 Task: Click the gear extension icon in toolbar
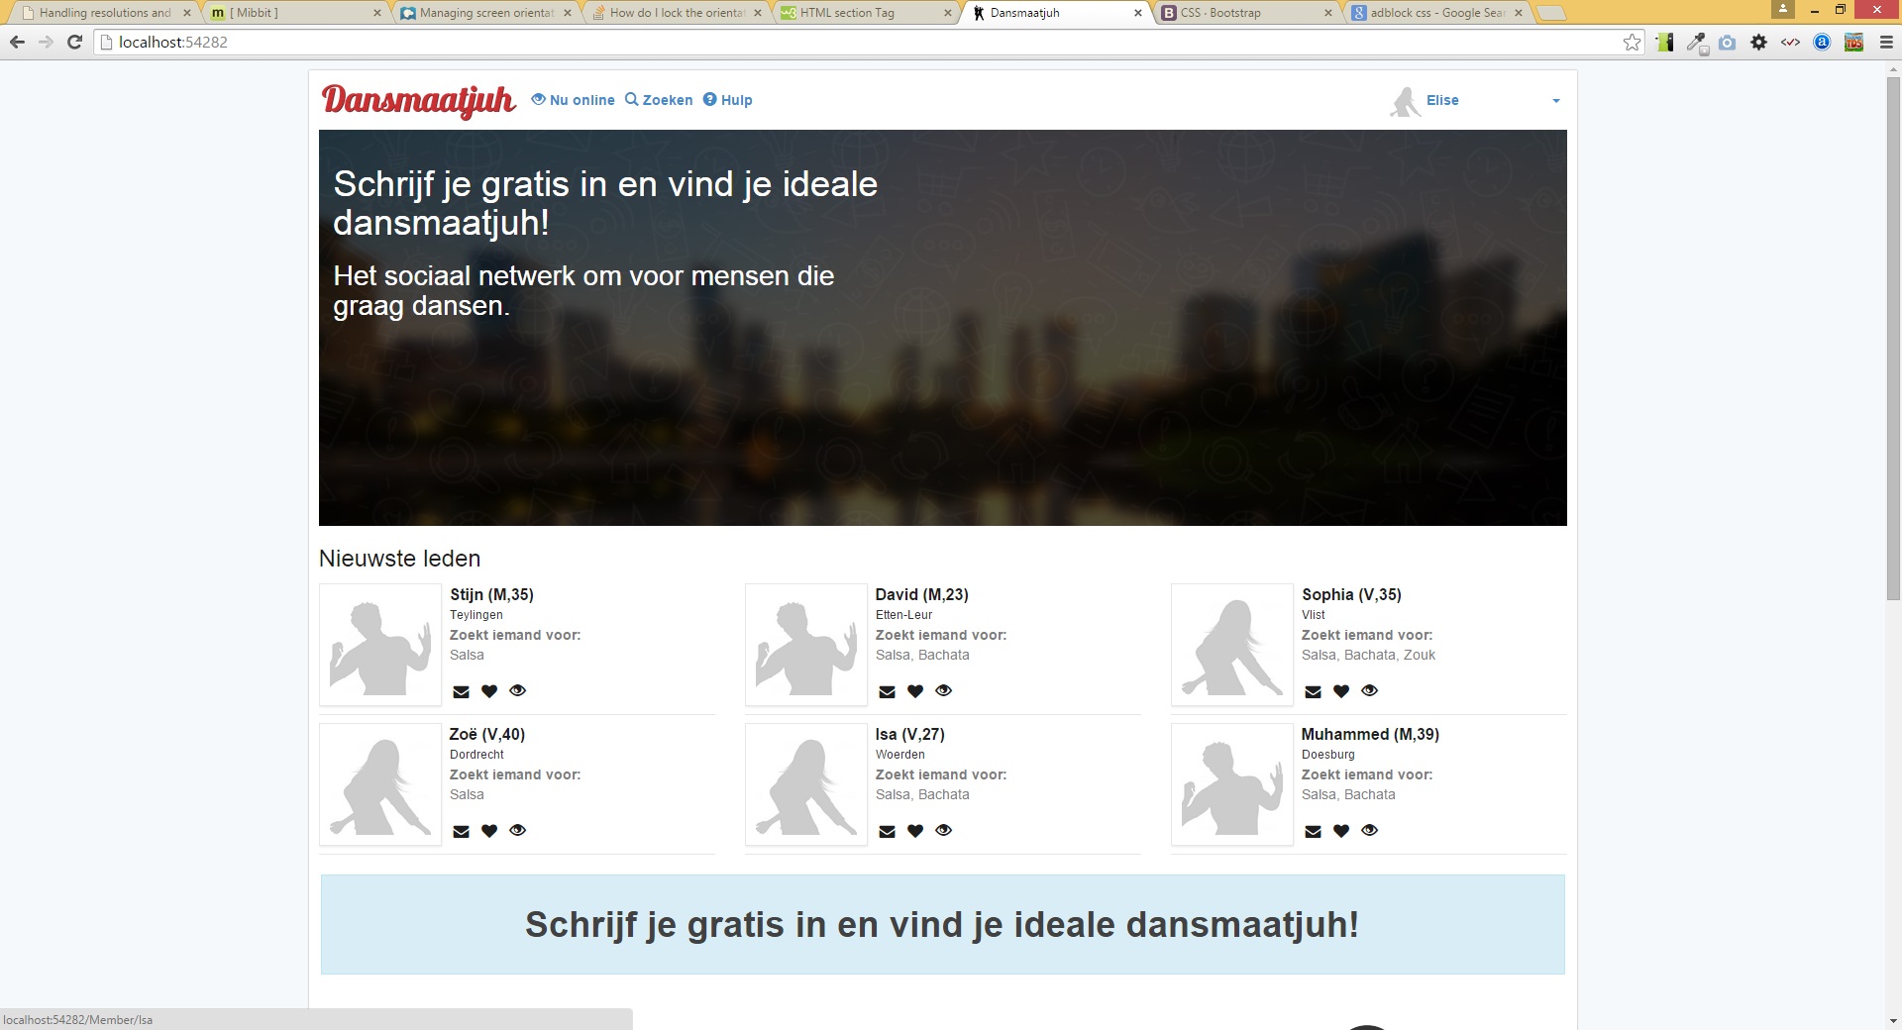pos(1758,43)
